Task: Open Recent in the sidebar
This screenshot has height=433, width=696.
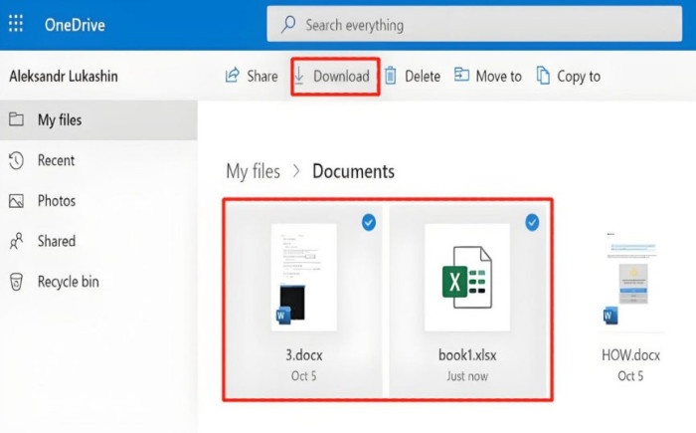Action: 56,160
